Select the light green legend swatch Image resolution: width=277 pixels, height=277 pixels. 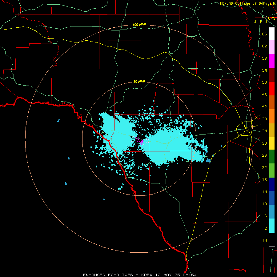point(272,171)
